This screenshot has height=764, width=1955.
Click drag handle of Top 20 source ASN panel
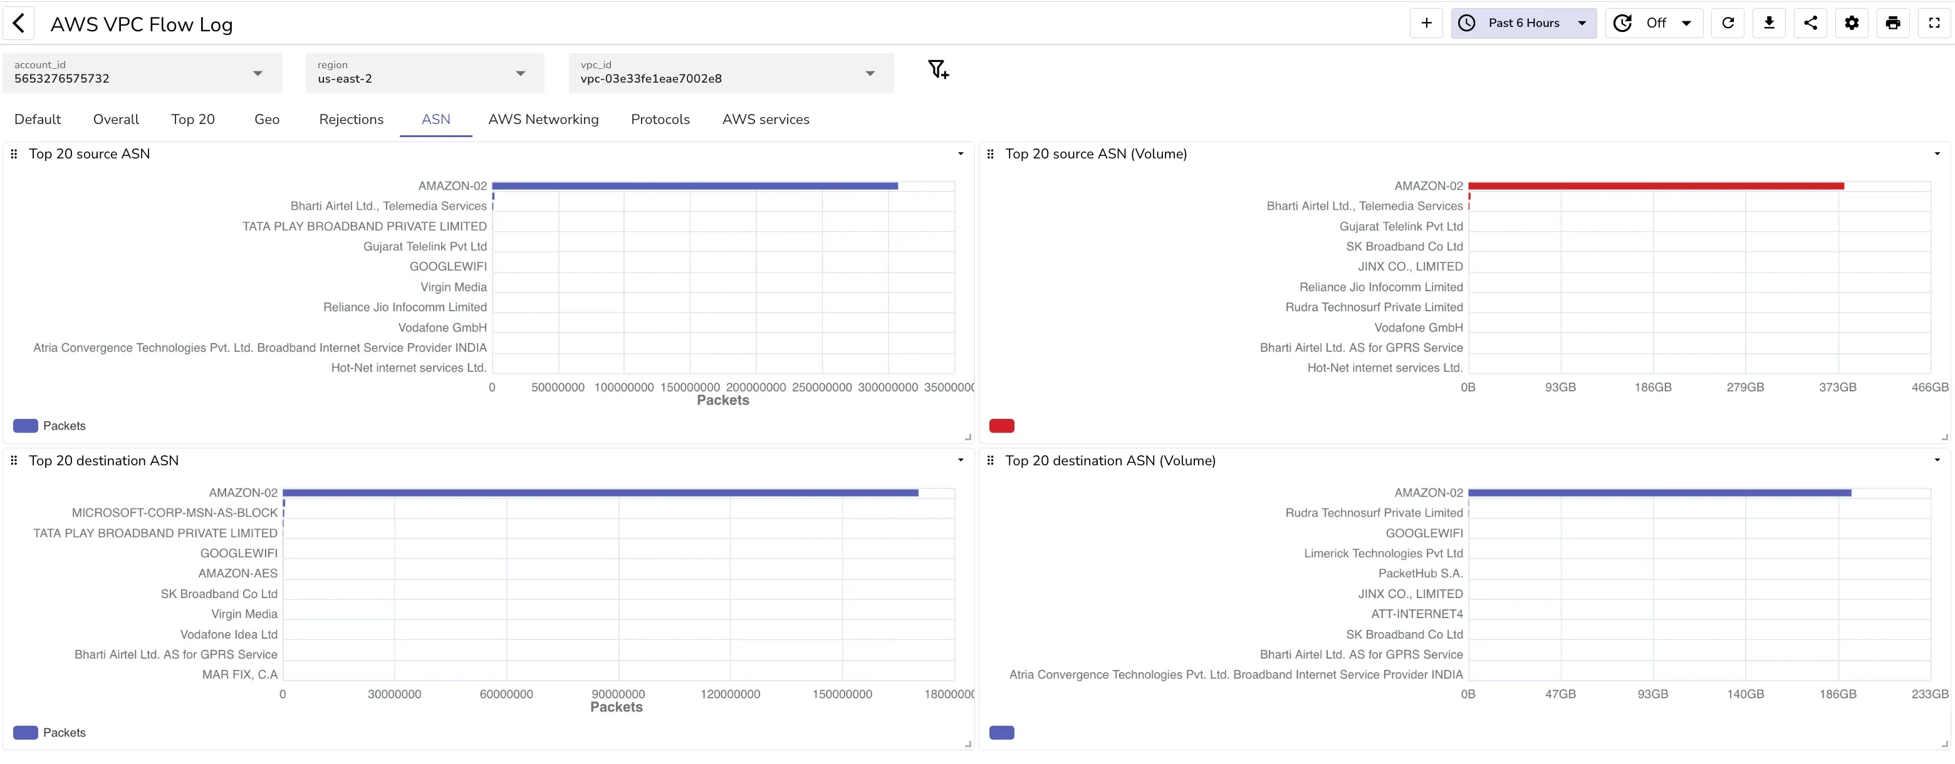pos(14,154)
